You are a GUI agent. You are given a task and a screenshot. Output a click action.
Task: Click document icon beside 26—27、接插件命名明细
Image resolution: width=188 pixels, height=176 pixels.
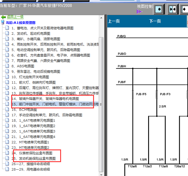pyautogui.click(x=7, y=163)
